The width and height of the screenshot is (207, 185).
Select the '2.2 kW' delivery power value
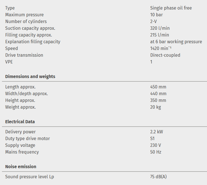[157, 132]
